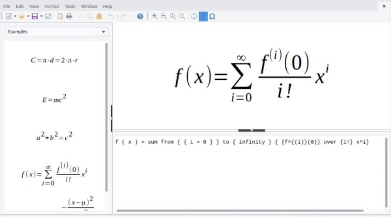Close the document with the X button
The image size is (391, 217).
[384, 6]
